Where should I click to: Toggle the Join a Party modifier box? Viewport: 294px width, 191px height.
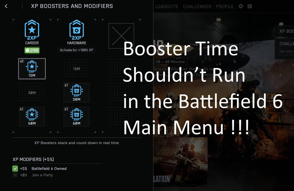(15, 175)
